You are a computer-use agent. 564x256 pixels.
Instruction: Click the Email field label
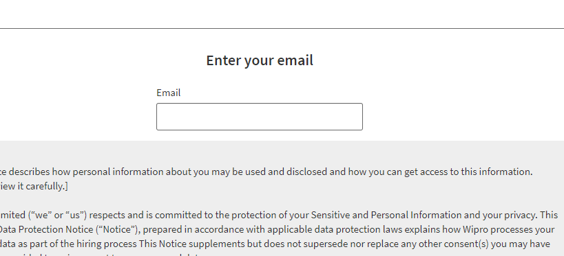[168, 93]
